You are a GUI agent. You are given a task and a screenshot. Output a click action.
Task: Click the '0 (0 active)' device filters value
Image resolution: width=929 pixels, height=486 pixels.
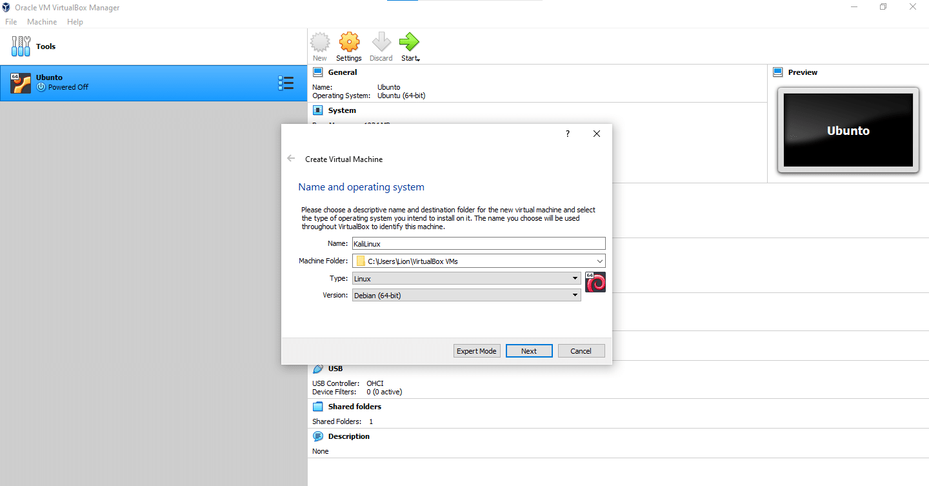[x=385, y=392]
